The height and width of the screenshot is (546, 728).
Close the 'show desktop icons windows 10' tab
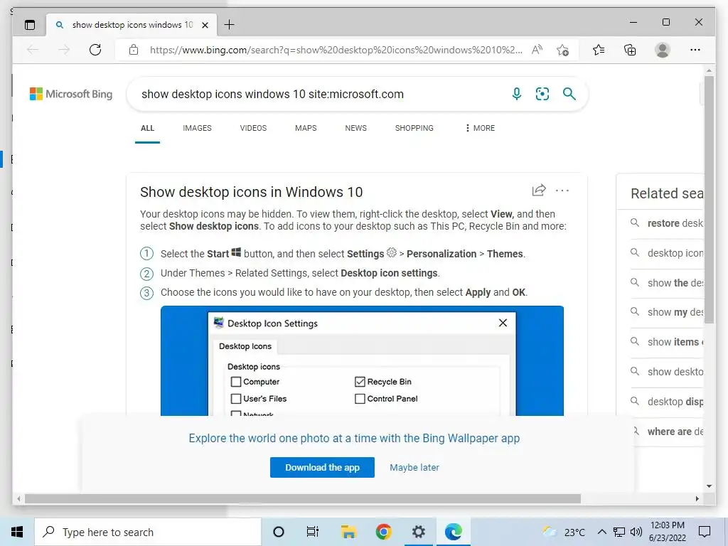click(205, 25)
